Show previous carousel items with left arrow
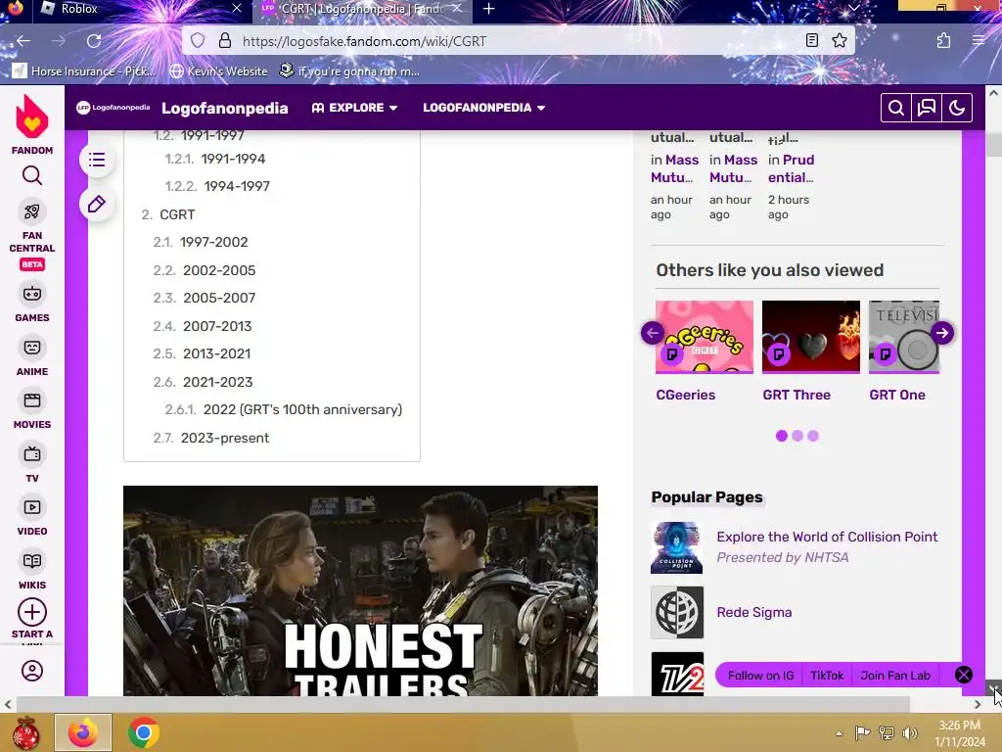The width and height of the screenshot is (1002, 752). (x=653, y=333)
